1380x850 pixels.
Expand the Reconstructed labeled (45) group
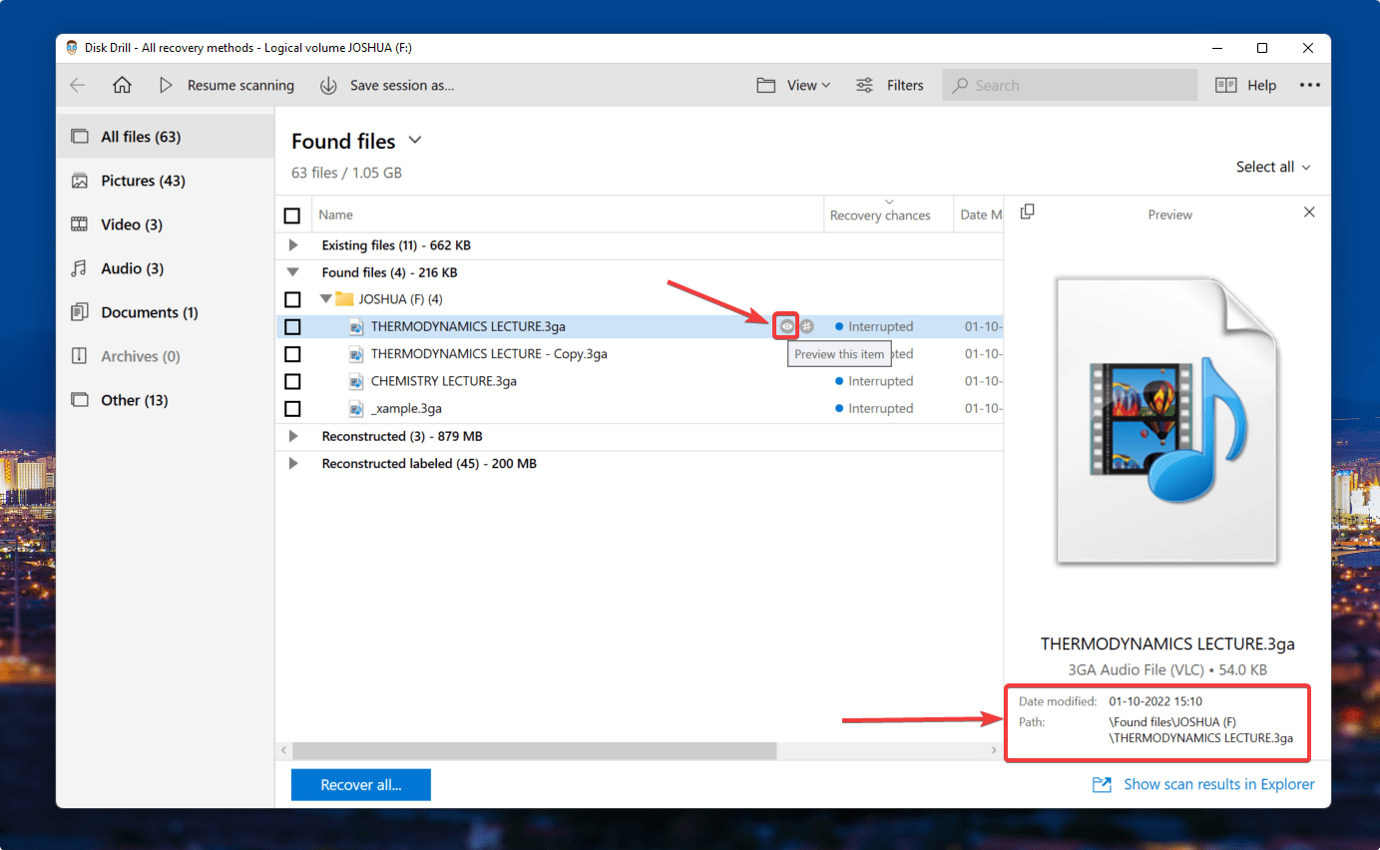[x=292, y=464]
